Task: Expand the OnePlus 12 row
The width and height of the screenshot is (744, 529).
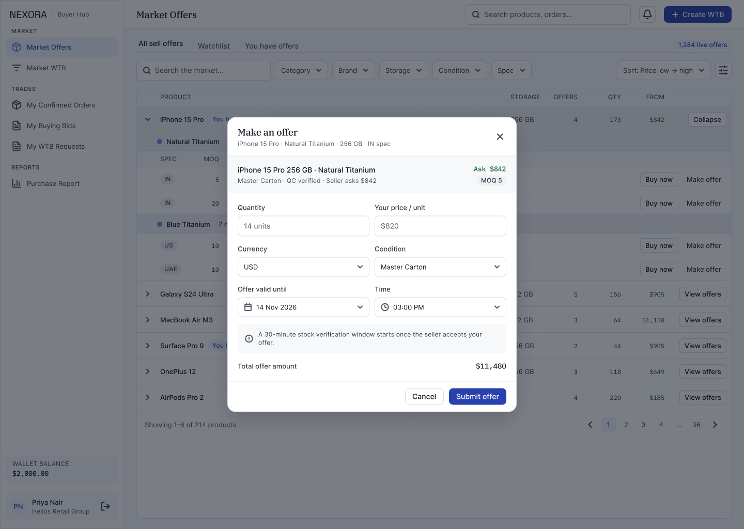Action: [148, 371]
